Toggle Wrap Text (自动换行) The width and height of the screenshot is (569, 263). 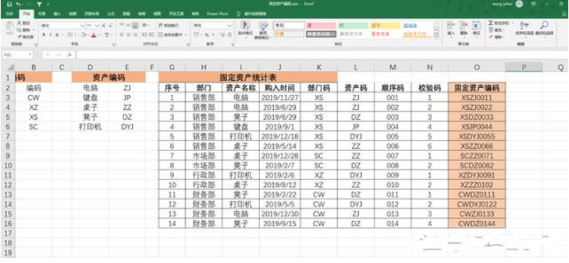[169, 26]
